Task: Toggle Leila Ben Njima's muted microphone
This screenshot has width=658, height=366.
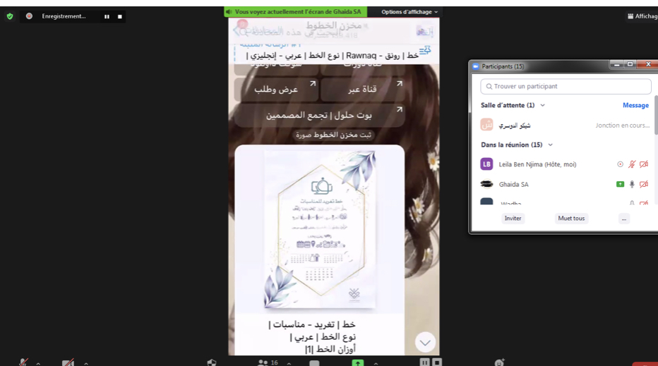Action: point(632,164)
